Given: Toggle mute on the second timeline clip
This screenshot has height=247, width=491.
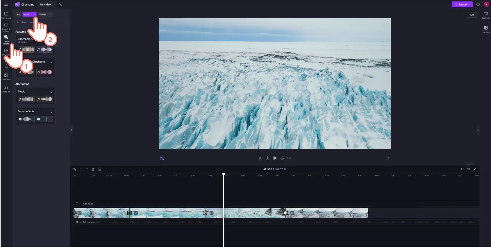Looking at the screenshot, I should [x=136, y=213].
